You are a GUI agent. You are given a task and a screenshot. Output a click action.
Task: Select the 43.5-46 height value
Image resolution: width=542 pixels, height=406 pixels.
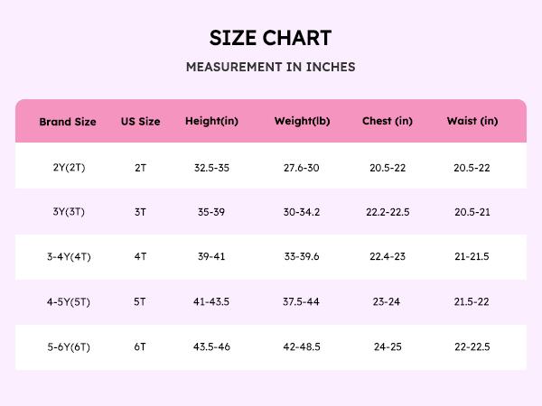211,346
